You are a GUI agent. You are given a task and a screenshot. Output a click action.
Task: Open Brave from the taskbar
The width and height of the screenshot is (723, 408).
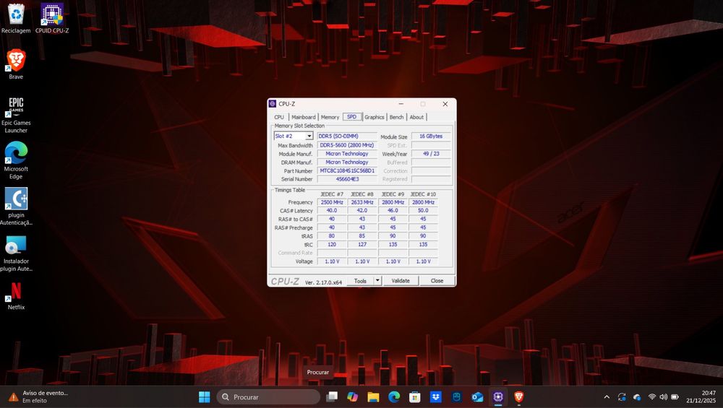[x=518, y=397]
